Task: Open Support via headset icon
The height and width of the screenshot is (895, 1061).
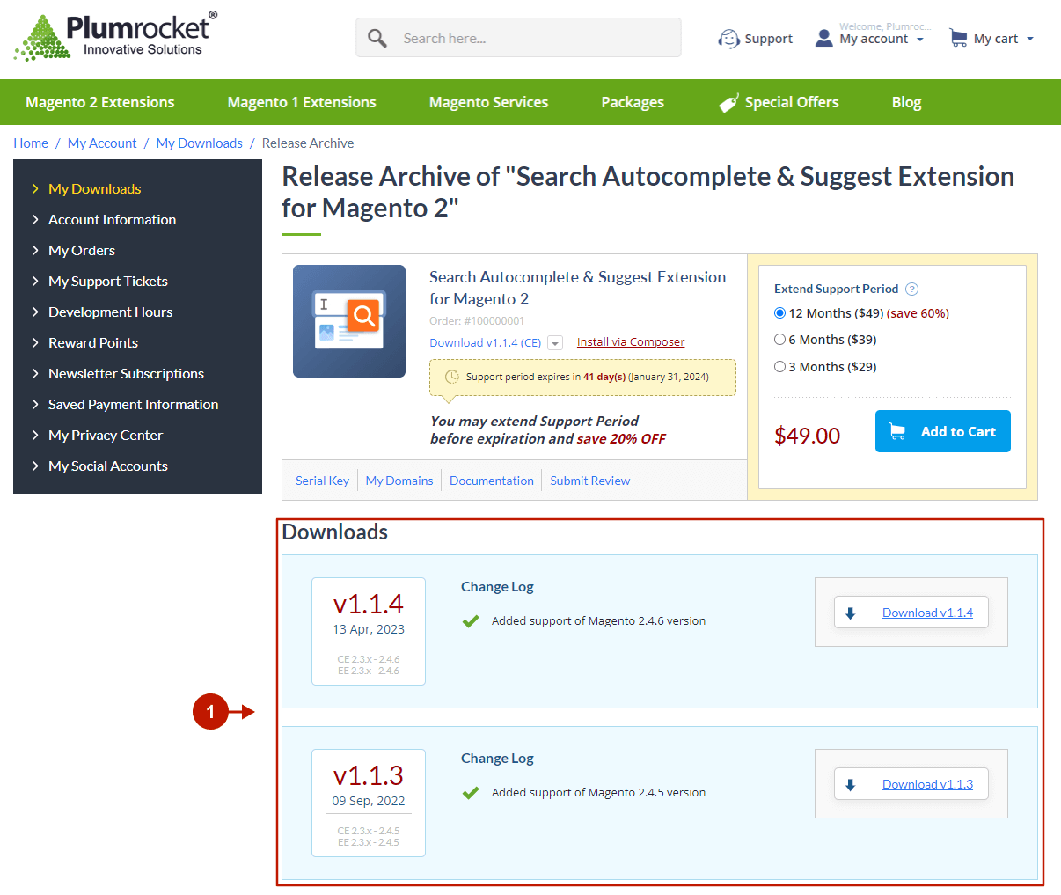Action: [x=728, y=39]
